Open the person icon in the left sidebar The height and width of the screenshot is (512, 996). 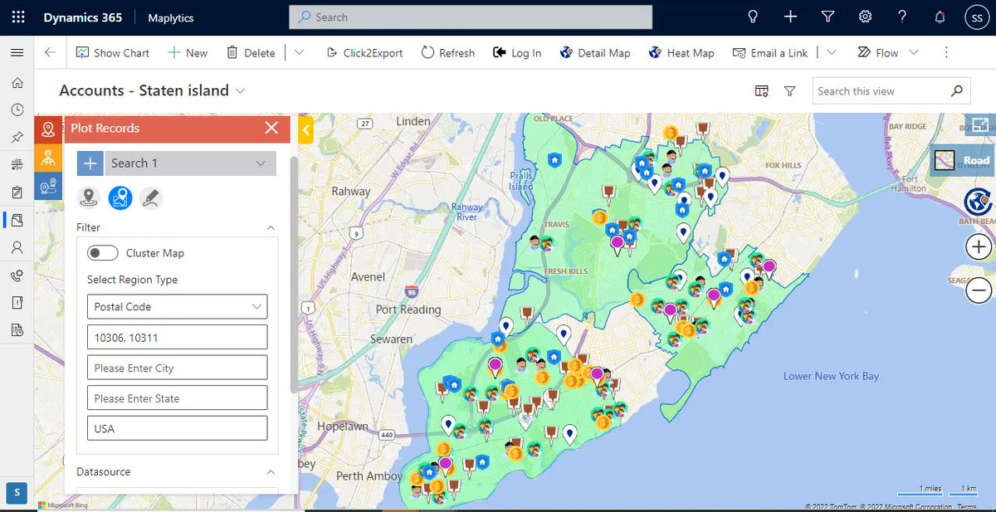click(17, 247)
